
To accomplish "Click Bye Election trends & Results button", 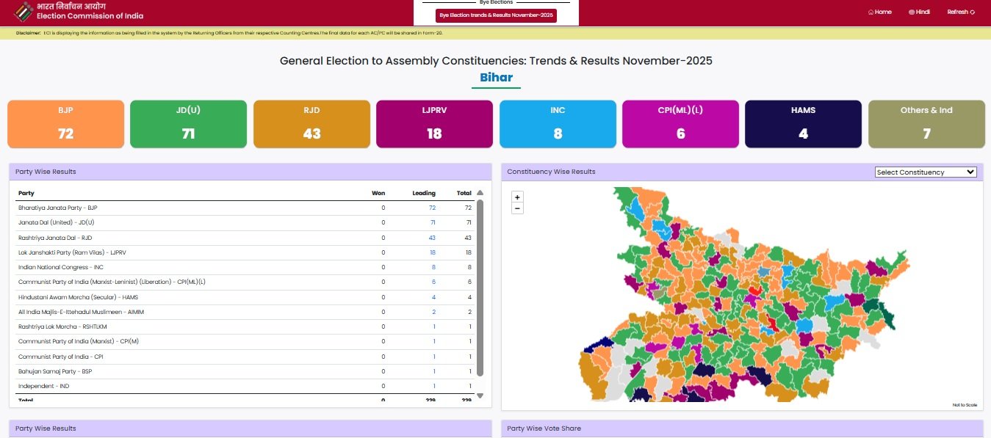I will point(496,15).
